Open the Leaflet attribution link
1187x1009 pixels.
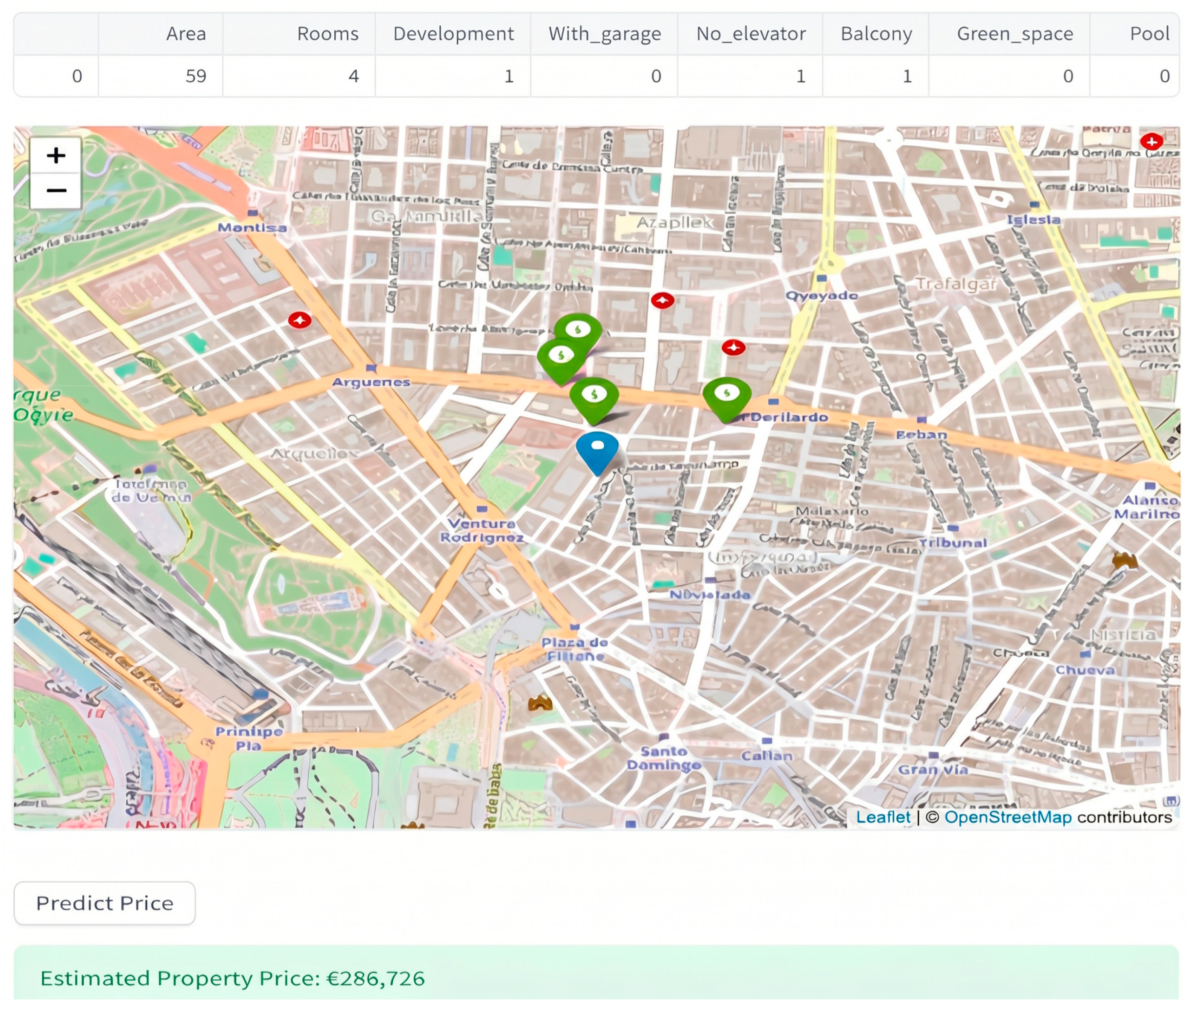883,817
